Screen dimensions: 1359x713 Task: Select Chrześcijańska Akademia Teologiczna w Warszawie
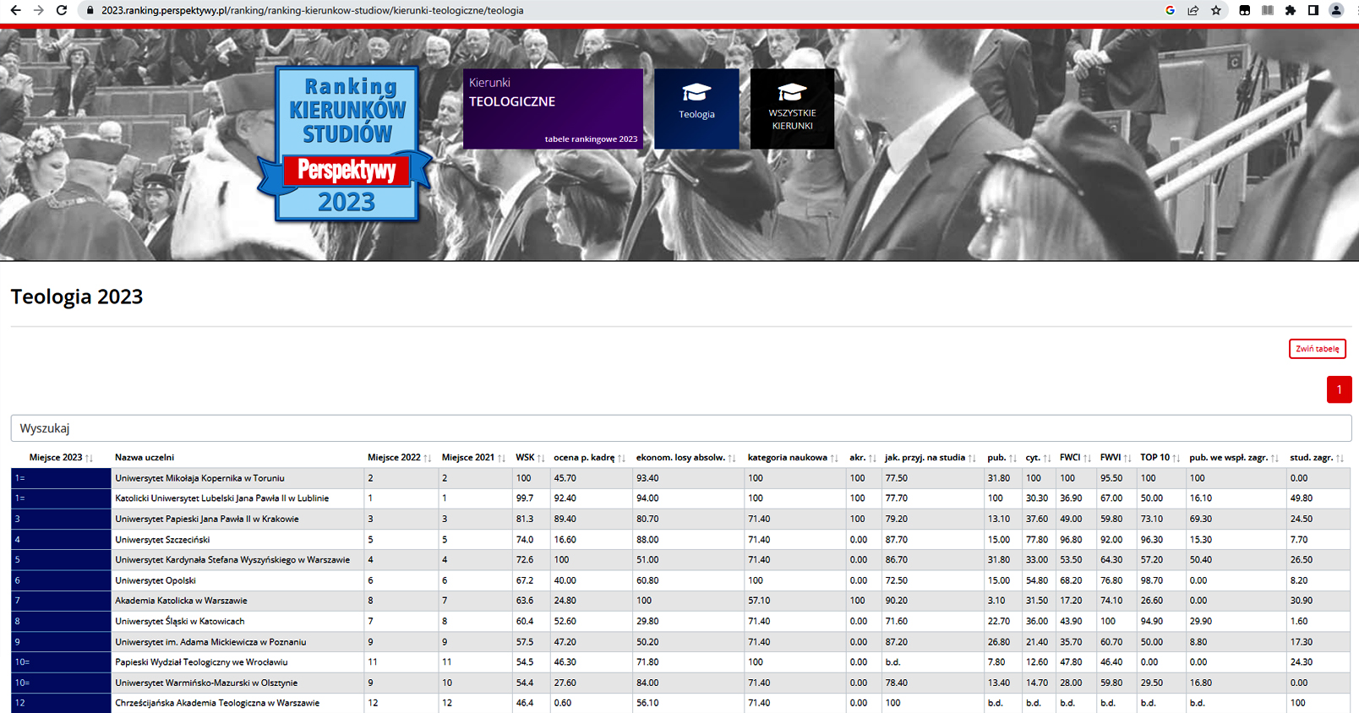point(681,703)
